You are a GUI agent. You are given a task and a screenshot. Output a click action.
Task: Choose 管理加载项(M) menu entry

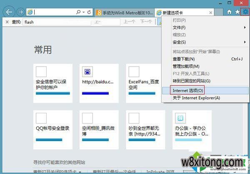[x=186, y=66]
